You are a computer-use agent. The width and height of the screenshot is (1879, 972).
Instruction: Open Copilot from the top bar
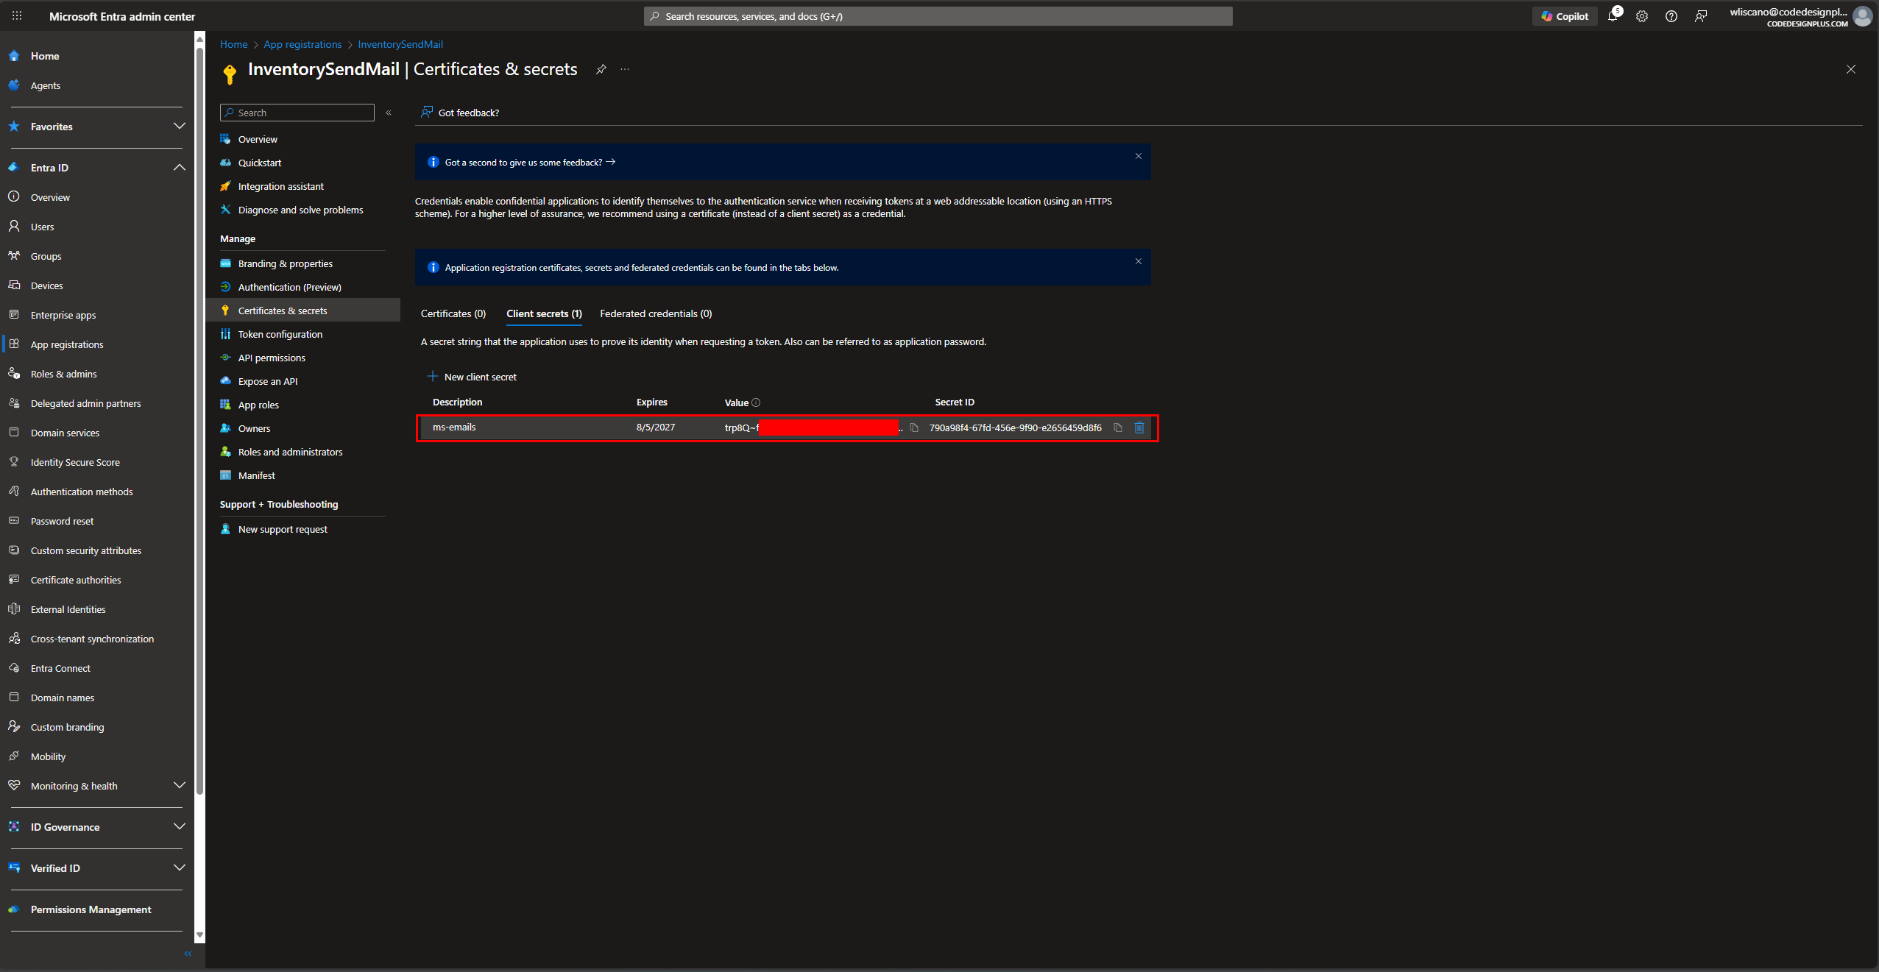point(1565,16)
